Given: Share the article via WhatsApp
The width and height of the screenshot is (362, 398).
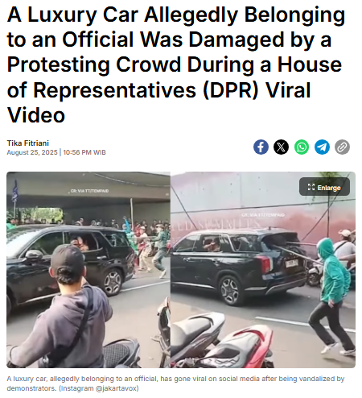Looking at the screenshot, I should [x=302, y=147].
